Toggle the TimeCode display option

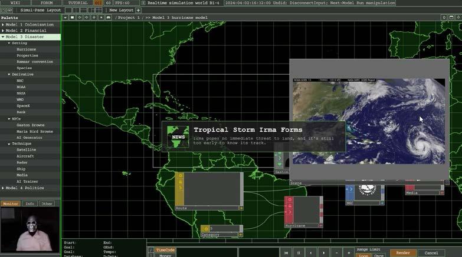click(165, 249)
